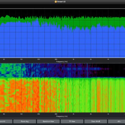Click the Frequency (Hz) label under spectrograph
Viewport: 125px width, 125px height.
click(62, 116)
